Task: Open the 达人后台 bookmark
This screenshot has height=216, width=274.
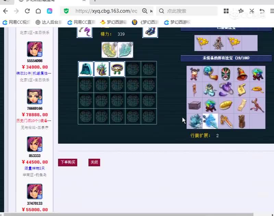Action: tap(49, 22)
